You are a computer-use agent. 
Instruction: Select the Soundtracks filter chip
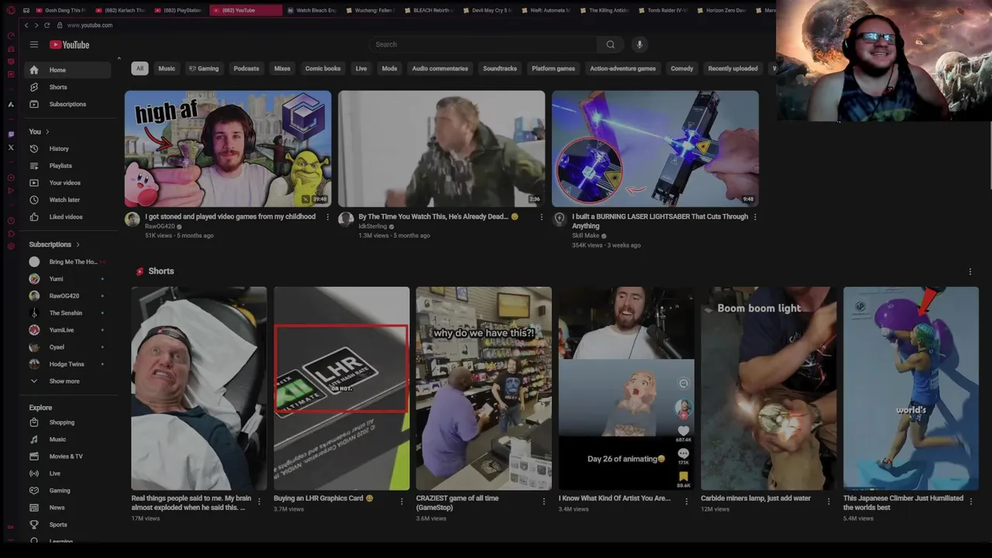(500, 68)
